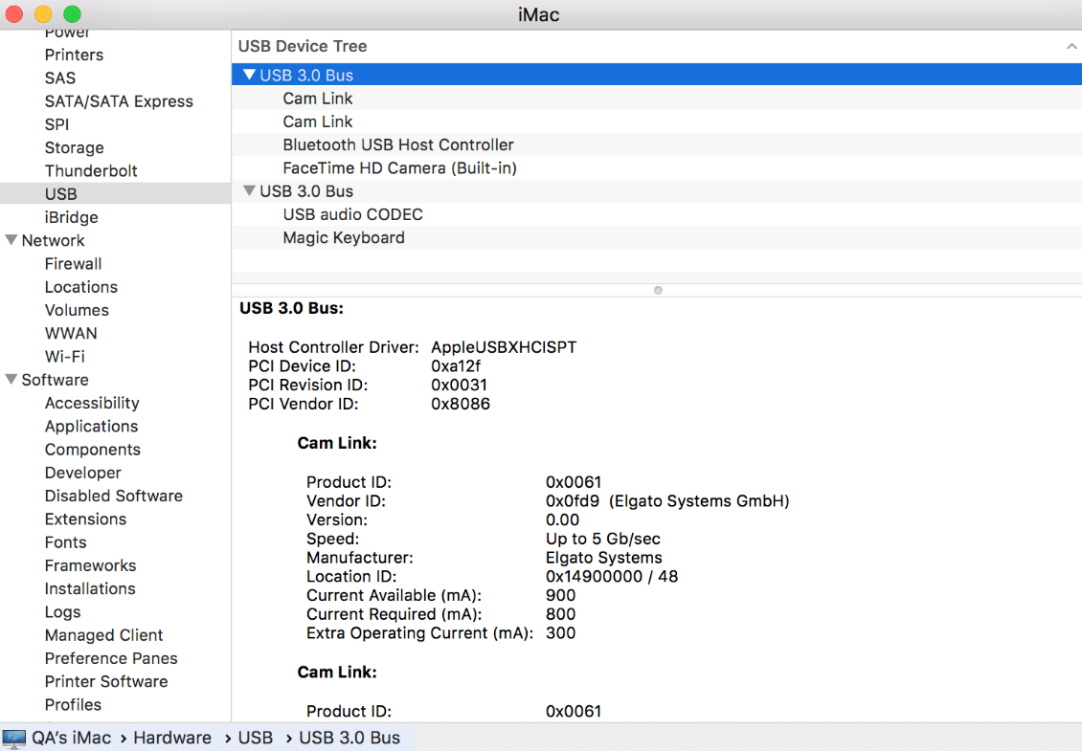Image resolution: width=1082 pixels, height=751 pixels.
Task: Collapse the Software section in sidebar
Action: pos(11,379)
